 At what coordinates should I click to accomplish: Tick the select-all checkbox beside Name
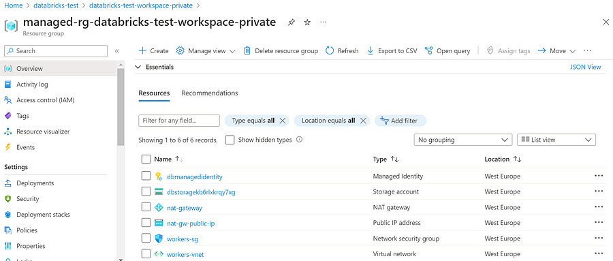pos(146,159)
